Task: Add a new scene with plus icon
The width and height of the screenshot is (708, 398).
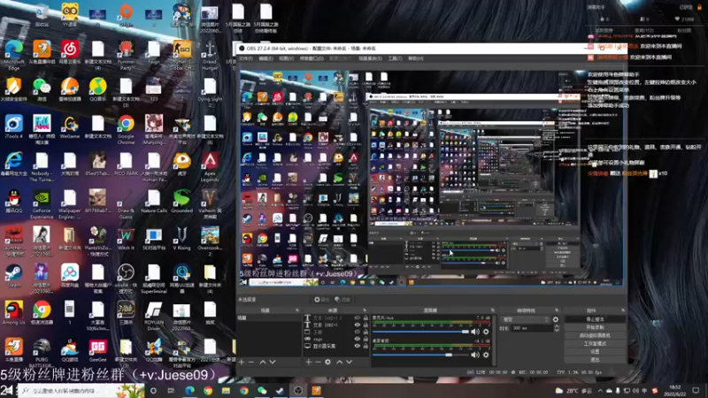Action: click(x=242, y=362)
